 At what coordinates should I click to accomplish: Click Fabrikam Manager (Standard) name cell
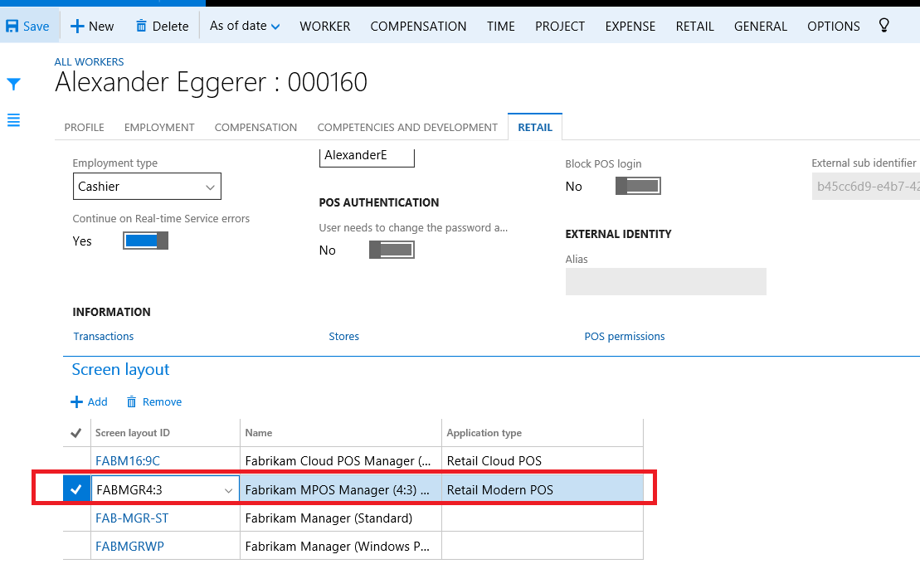341,518
